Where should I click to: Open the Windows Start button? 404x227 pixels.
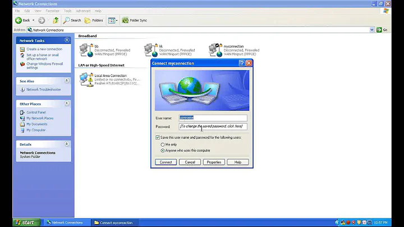pos(26,223)
